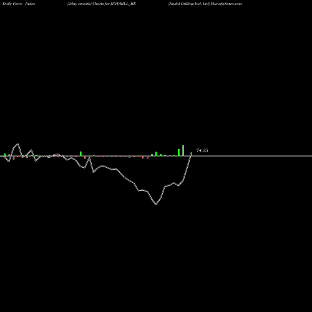Click the lowest trough of the smoothed line
This screenshot has width=312, height=312.
point(155,204)
